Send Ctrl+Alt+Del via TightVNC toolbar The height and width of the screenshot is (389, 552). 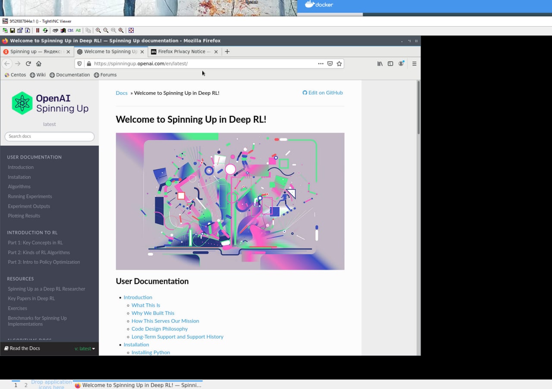pyautogui.click(x=55, y=31)
